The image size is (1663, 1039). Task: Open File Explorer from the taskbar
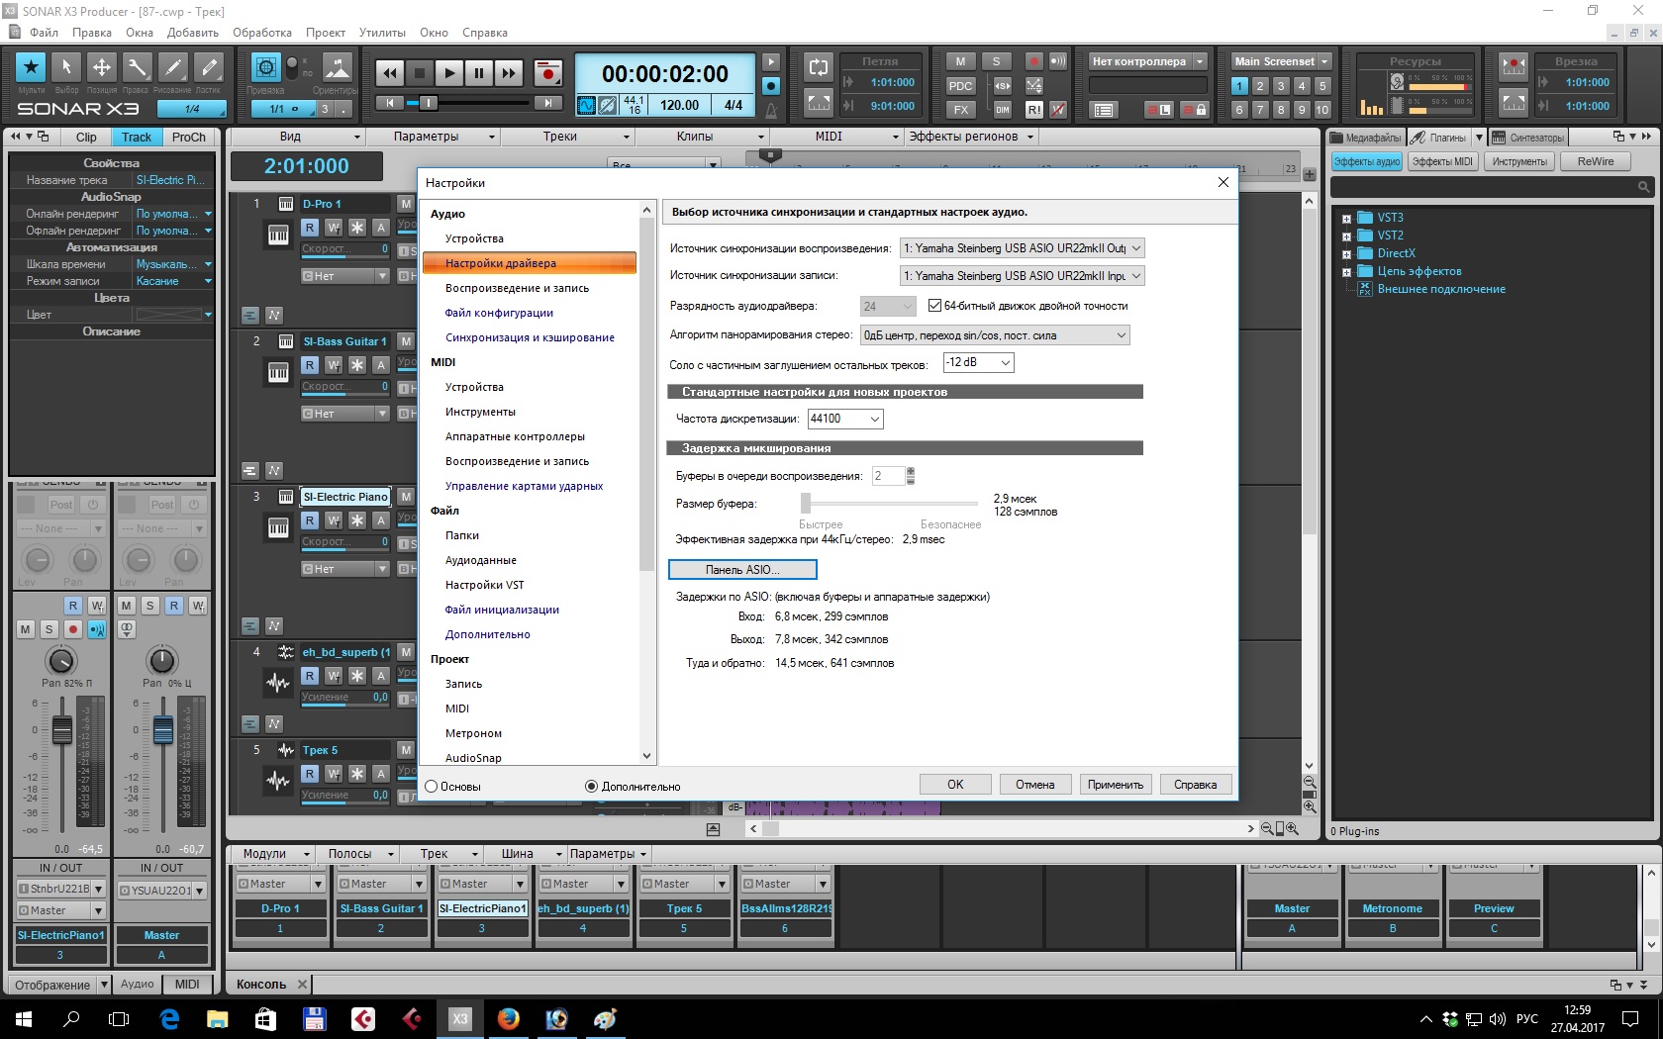(218, 1018)
